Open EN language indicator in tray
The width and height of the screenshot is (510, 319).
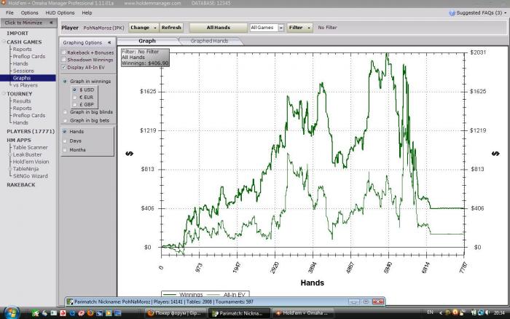tap(430, 312)
